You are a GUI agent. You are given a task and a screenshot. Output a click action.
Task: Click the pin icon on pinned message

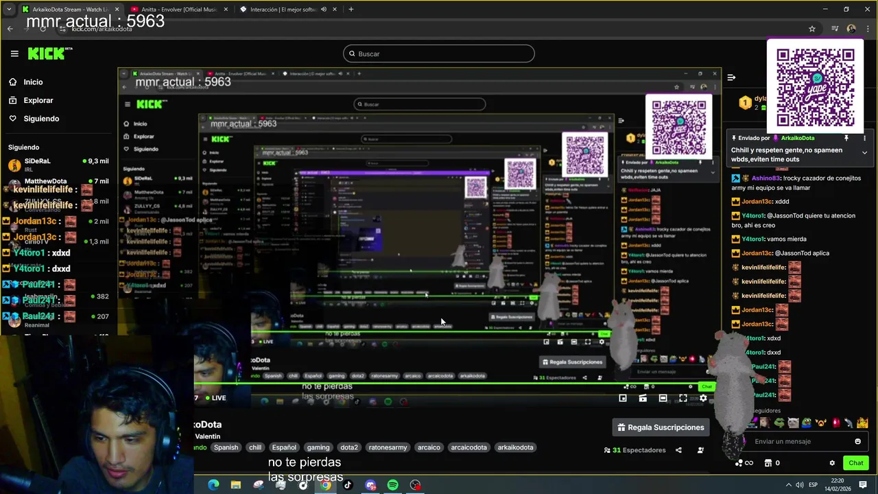click(846, 138)
